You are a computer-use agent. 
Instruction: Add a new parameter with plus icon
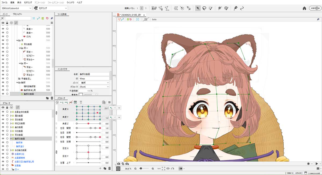pyautogui.click(x=100, y=168)
